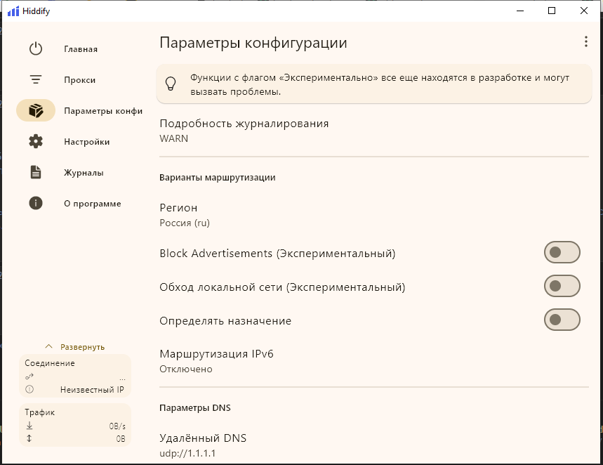Image resolution: width=603 pixels, height=465 pixels.
Task: Click the Трафик statistics card
Action: click(75, 426)
